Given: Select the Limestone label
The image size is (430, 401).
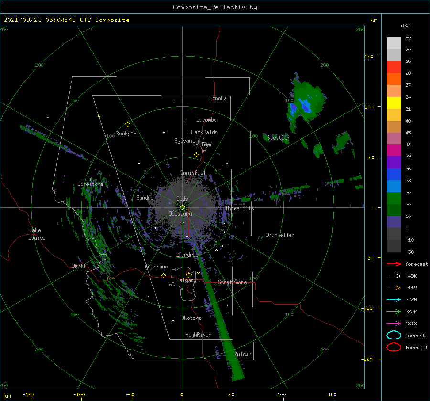Looking at the screenshot, I should tap(90, 184).
